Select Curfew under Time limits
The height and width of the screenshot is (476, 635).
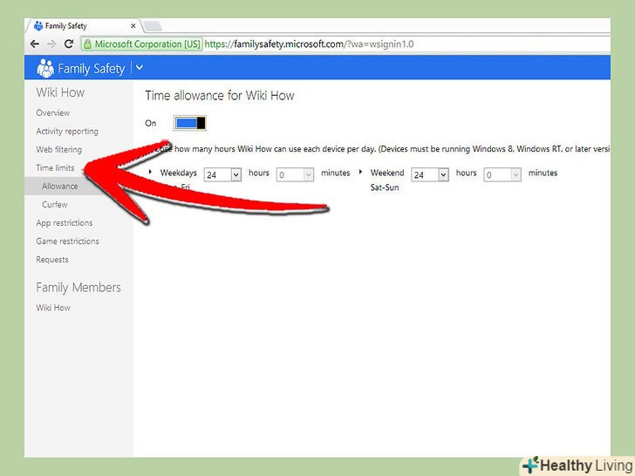55,204
